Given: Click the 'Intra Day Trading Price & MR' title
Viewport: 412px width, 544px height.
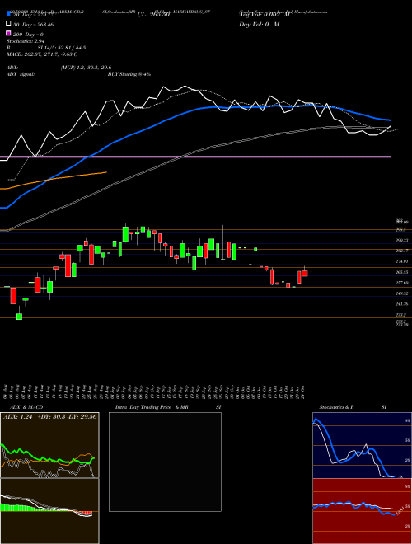Looking at the screenshot, I should 152,407.
